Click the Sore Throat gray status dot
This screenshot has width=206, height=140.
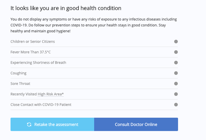(x=176, y=84)
